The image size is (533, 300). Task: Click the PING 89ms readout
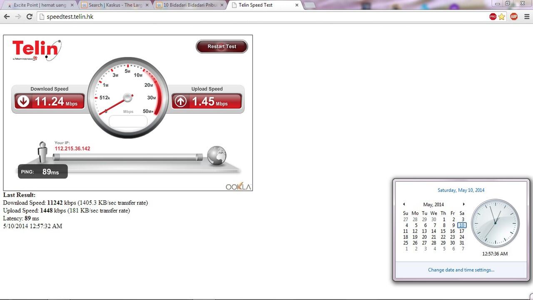(x=42, y=171)
